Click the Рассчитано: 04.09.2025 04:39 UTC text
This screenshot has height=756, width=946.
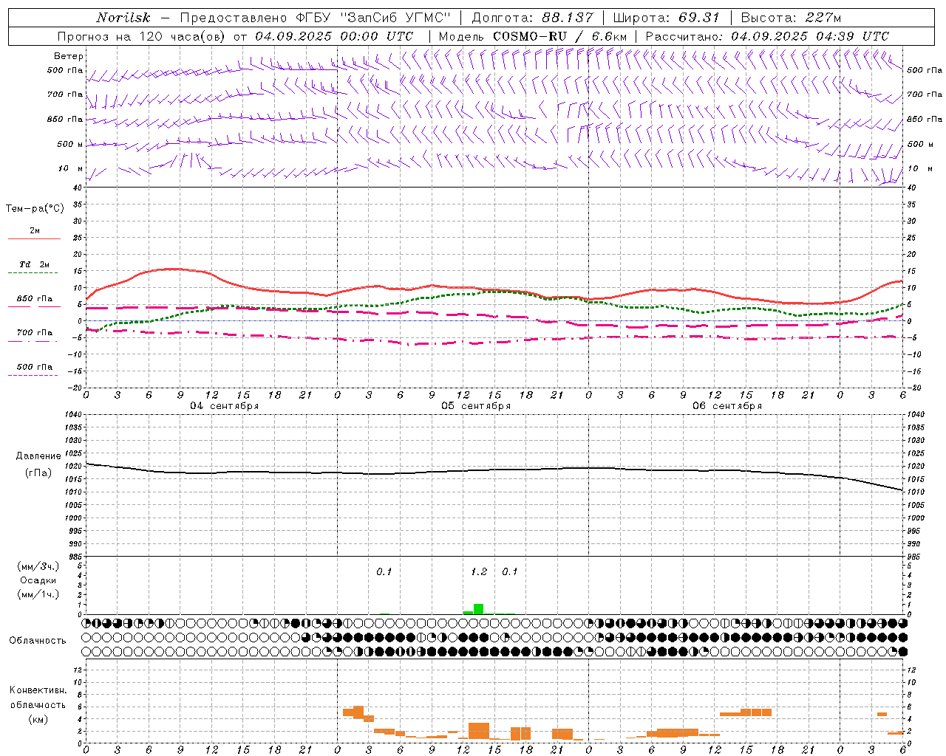pos(767,36)
